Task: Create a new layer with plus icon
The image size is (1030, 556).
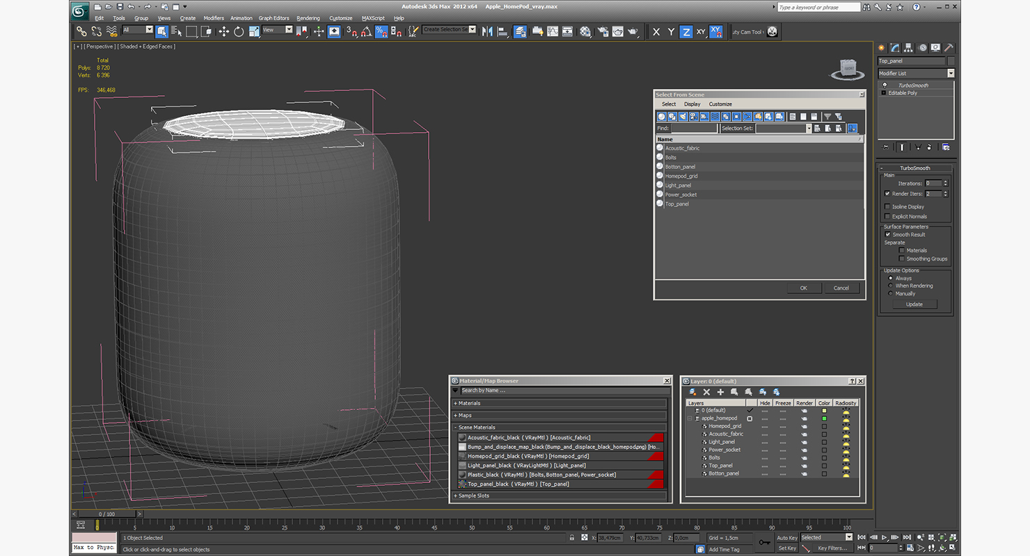Action: (720, 393)
